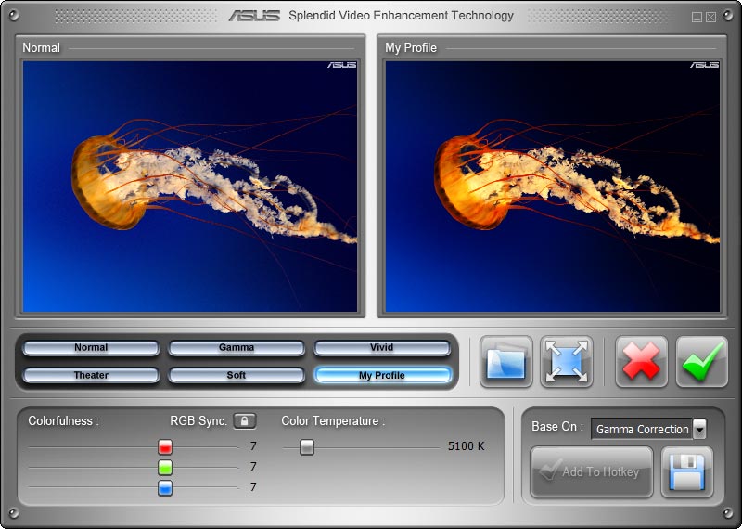The width and height of the screenshot is (742, 529).
Task: Select the Theater mode
Action: [x=91, y=375]
